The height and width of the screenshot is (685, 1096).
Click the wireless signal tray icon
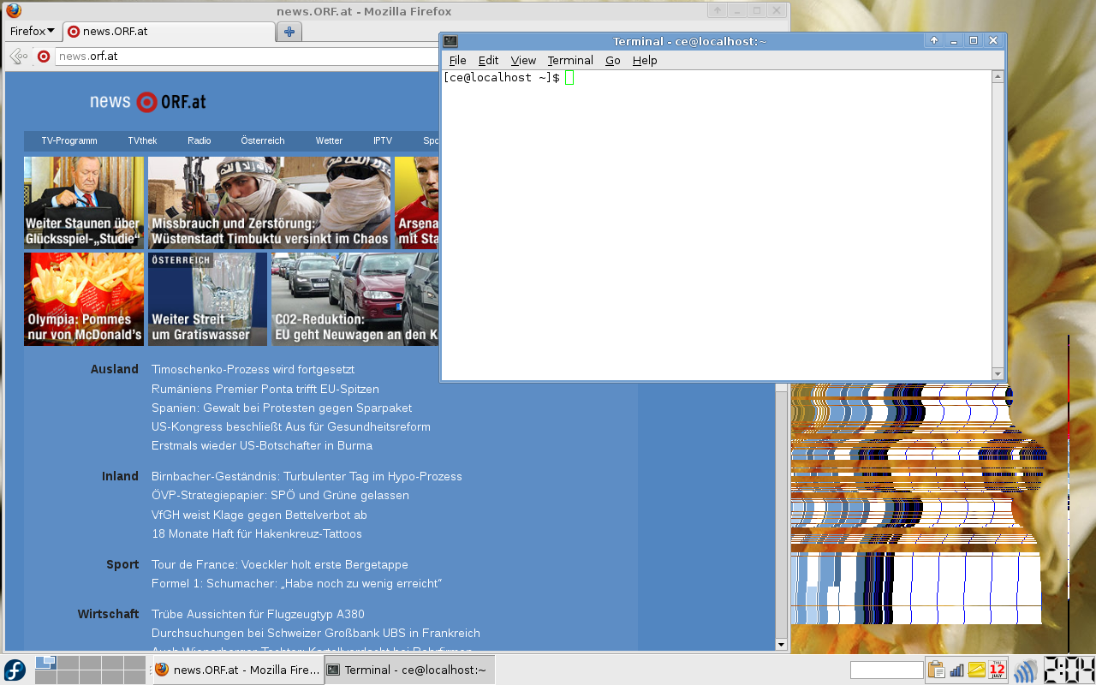point(1025,670)
